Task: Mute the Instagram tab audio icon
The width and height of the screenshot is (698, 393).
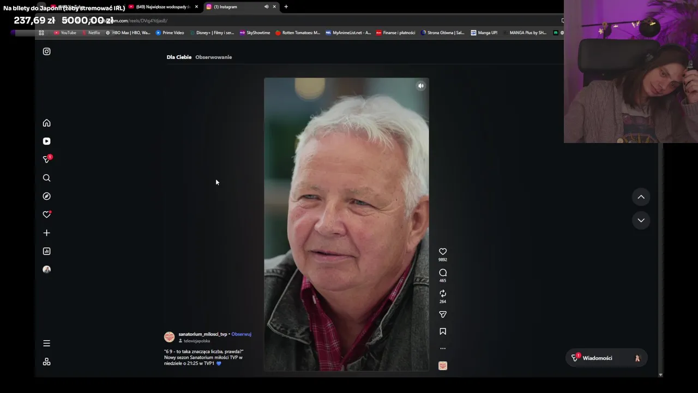Action: click(x=266, y=7)
